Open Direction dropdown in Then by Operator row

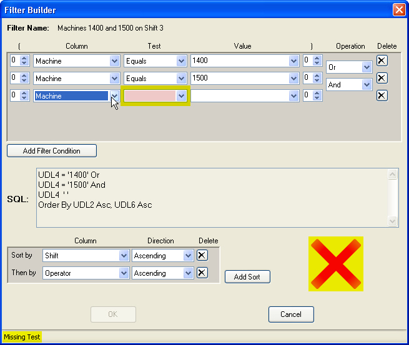click(188, 273)
